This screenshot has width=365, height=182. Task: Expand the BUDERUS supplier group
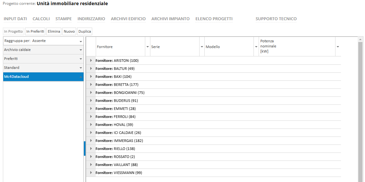tap(91, 101)
